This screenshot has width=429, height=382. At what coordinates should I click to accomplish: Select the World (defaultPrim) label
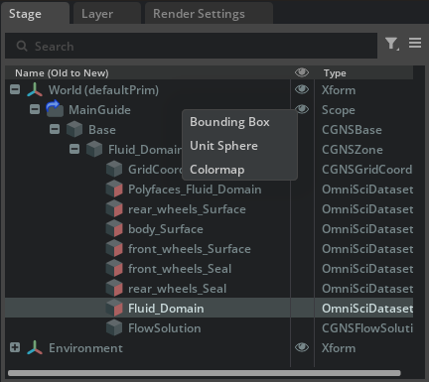pyautogui.click(x=103, y=90)
